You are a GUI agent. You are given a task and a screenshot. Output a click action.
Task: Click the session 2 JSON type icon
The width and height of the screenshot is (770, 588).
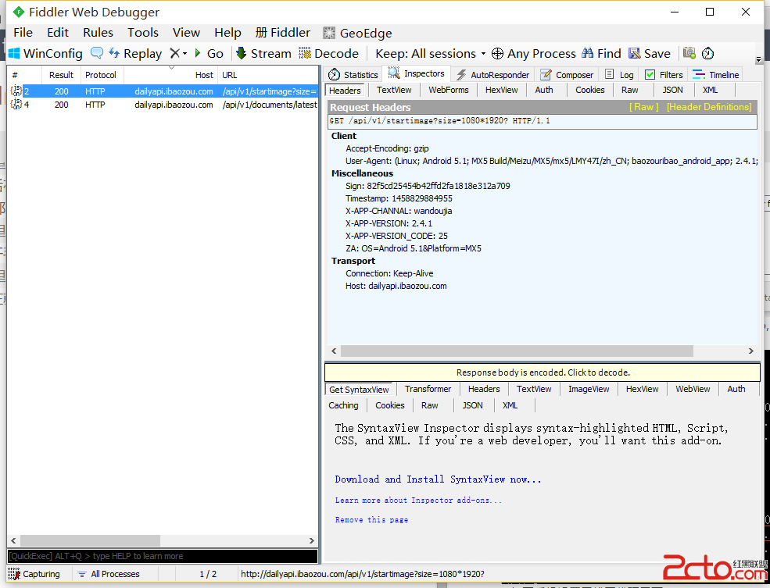tap(16, 91)
